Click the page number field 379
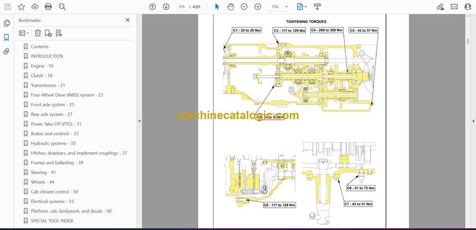476x230 pixels. pos(181,7)
